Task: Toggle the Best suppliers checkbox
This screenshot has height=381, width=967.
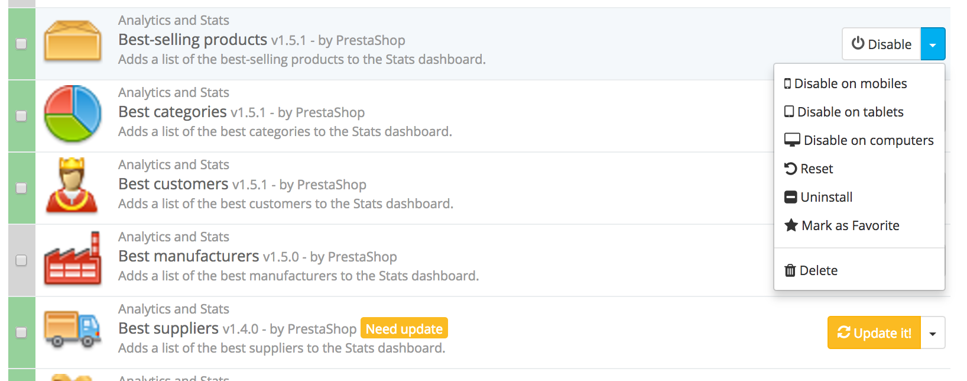Action: pos(21,332)
